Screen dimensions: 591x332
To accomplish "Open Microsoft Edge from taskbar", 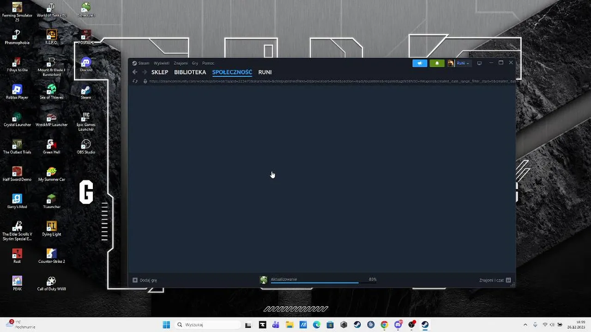I will coord(317,325).
